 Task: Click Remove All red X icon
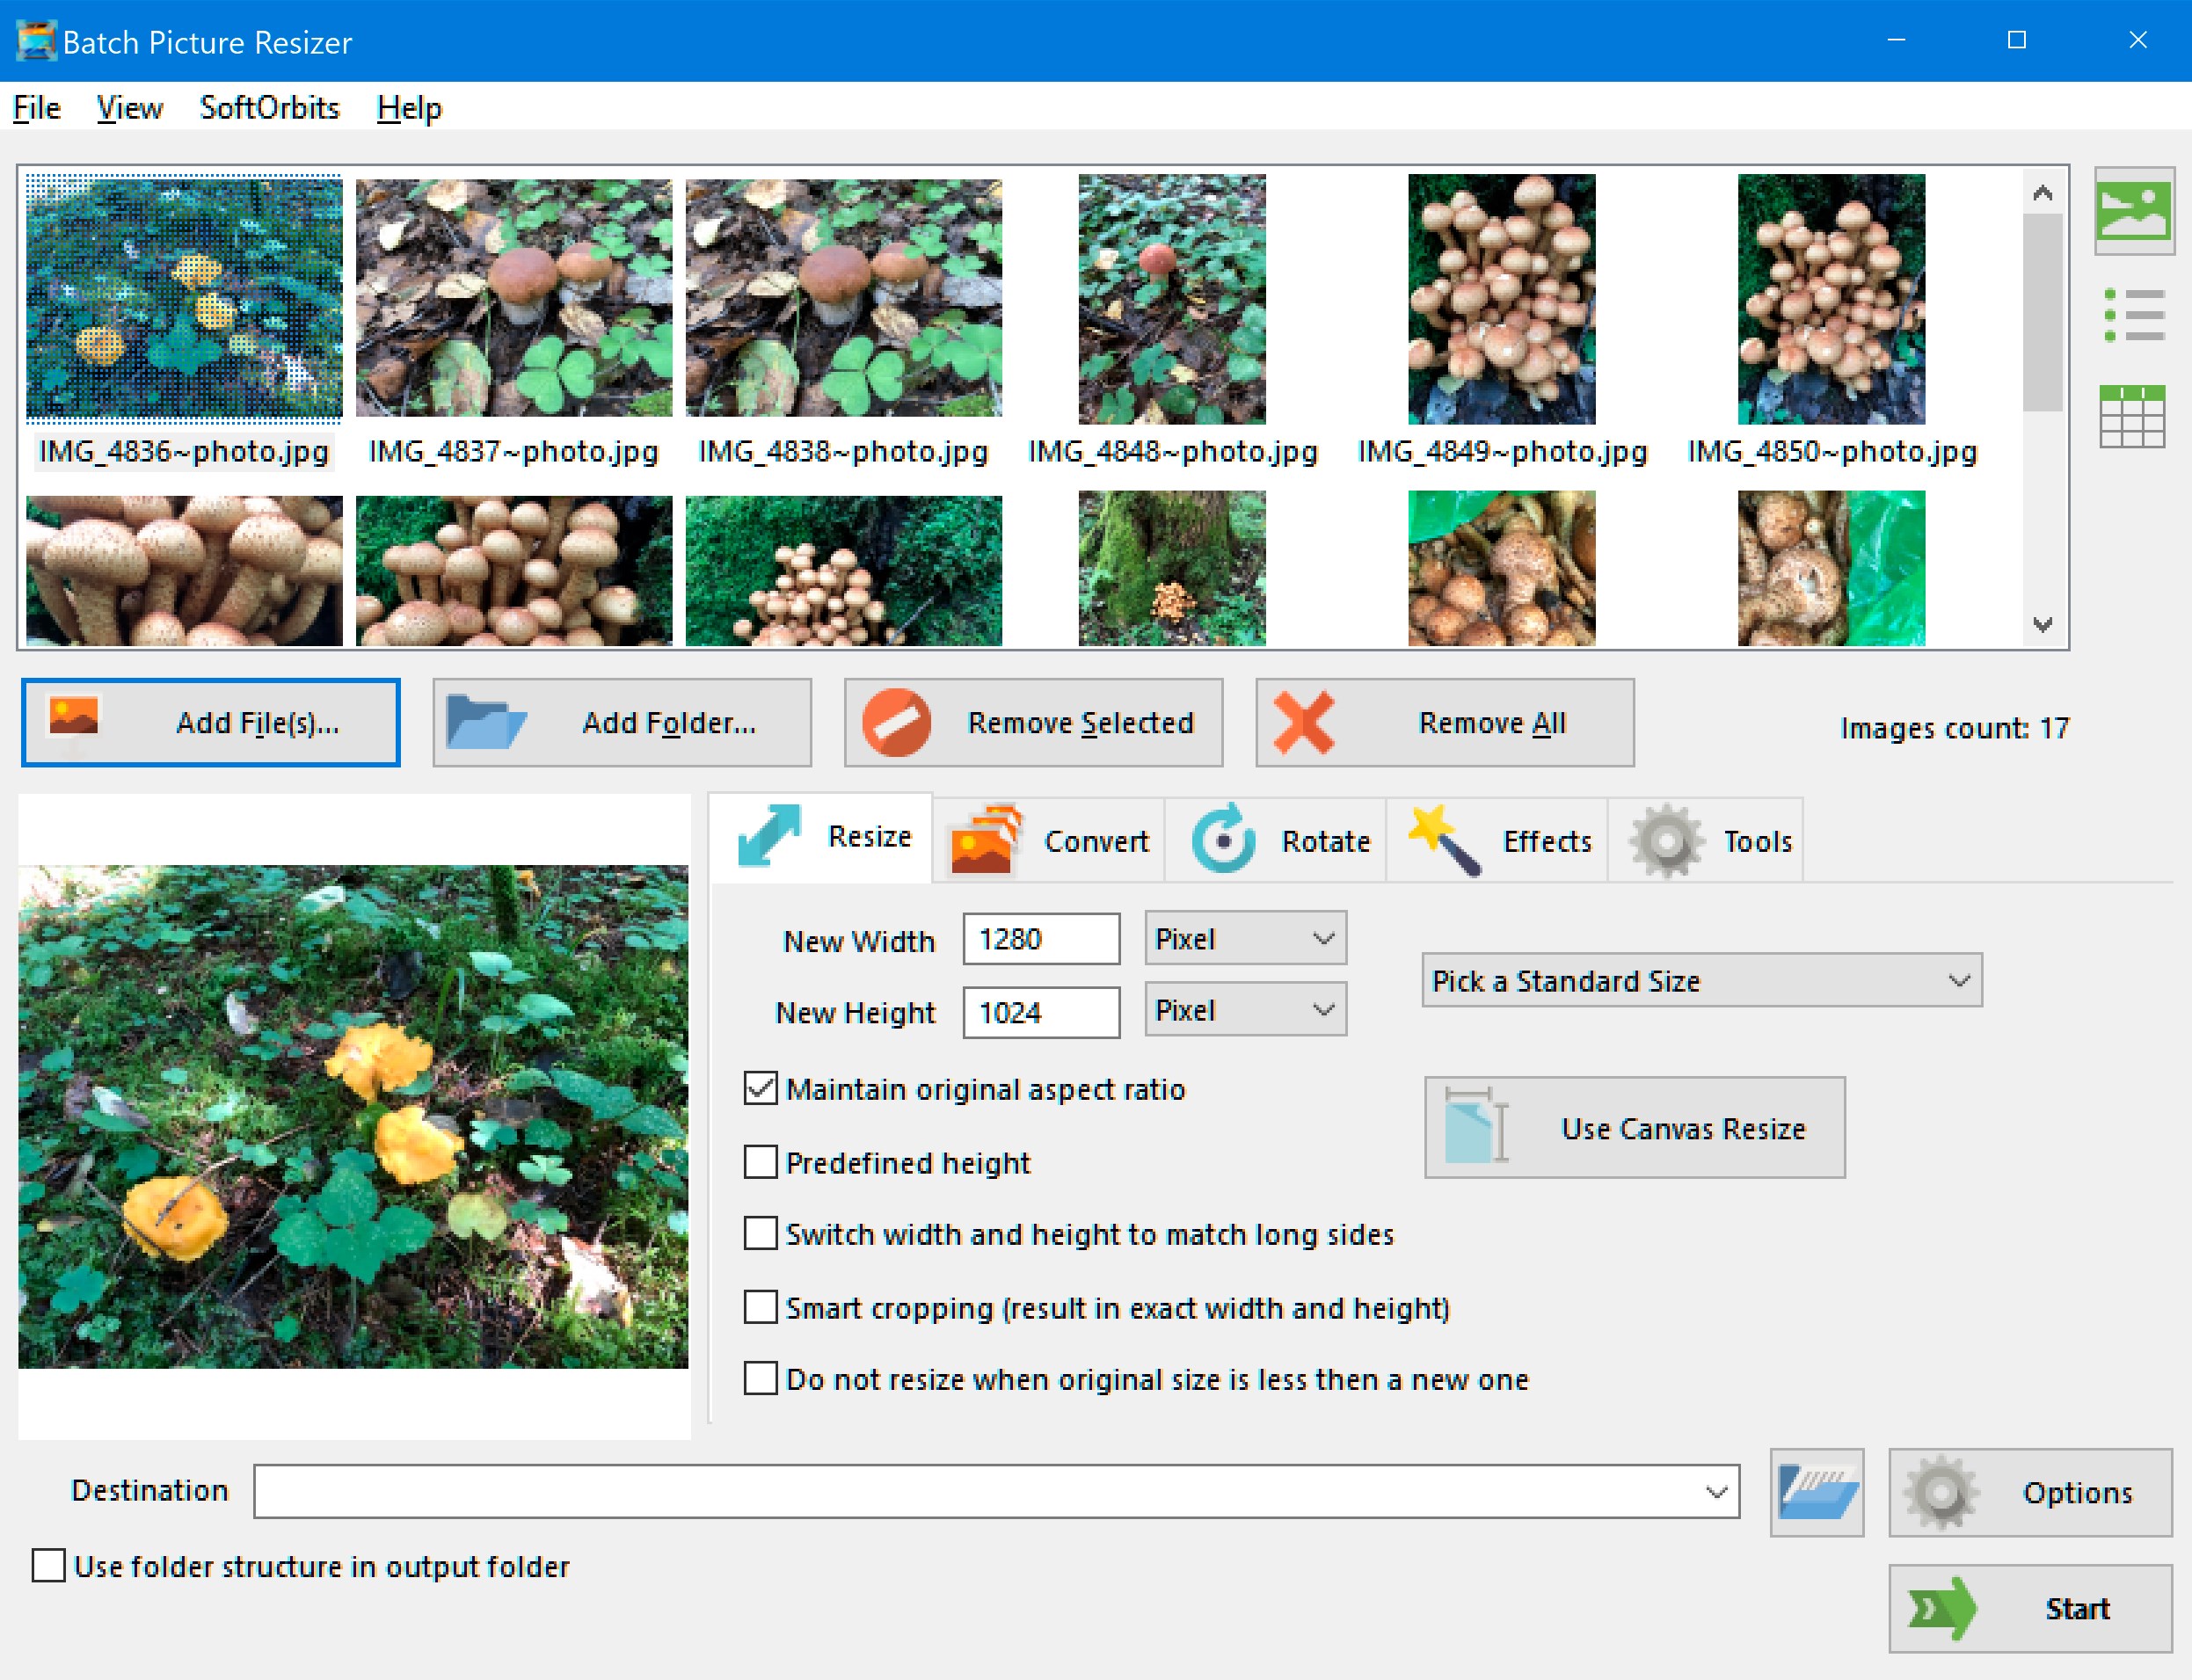[x=1304, y=723]
